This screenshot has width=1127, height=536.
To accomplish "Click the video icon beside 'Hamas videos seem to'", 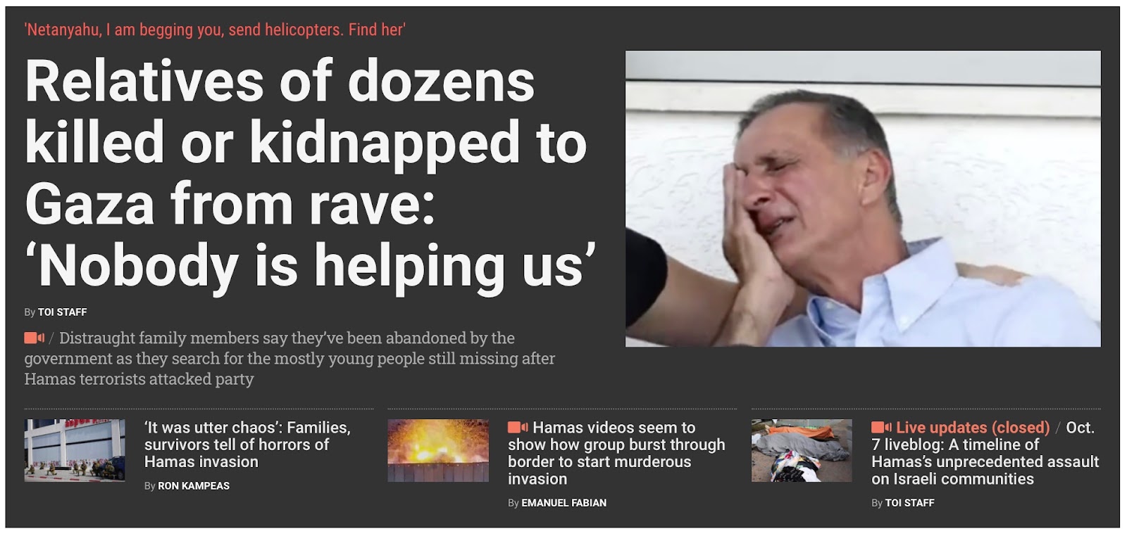I will pyautogui.click(x=518, y=428).
